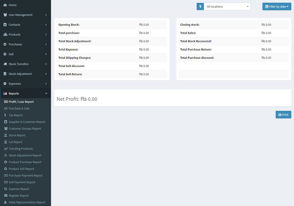Open the Trending Products report
This screenshot has width=294, height=206.
tap(21, 149)
